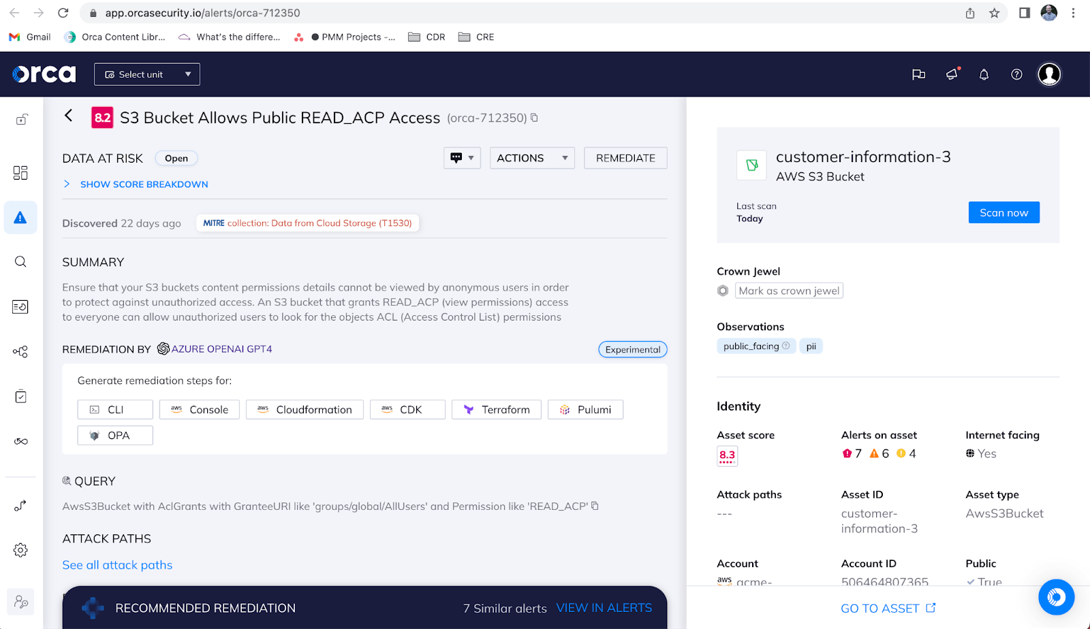Open the help question mark menu
The image size is (1090, 629).
1016,74
